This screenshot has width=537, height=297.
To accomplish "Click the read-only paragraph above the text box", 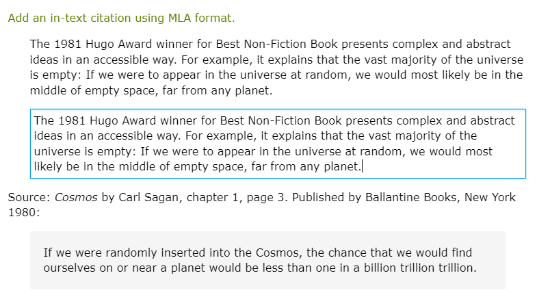I will 276,67.
